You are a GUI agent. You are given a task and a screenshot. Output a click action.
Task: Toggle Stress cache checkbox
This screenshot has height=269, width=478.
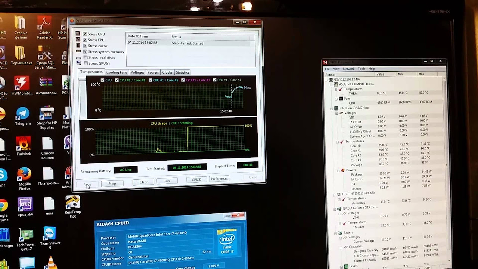tap(85, 46)
